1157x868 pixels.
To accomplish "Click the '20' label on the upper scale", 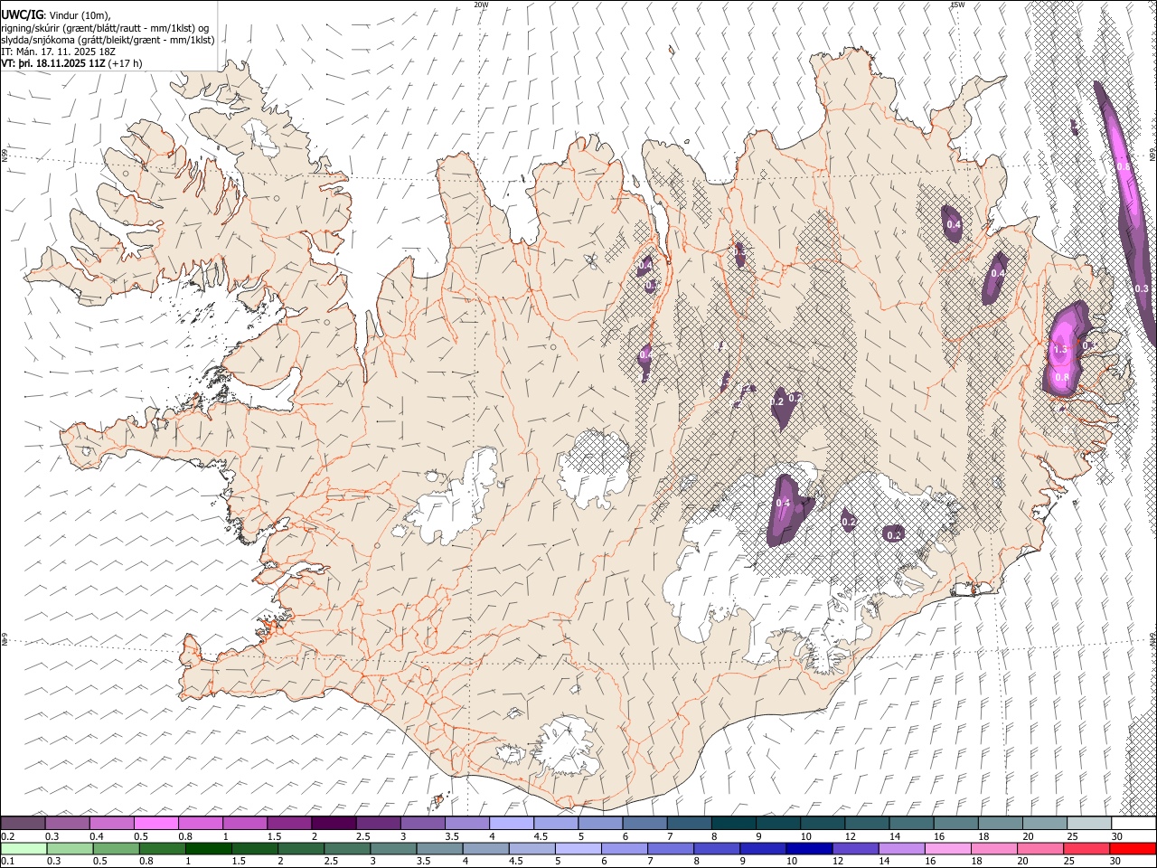I will click(x=1029, y=836).
